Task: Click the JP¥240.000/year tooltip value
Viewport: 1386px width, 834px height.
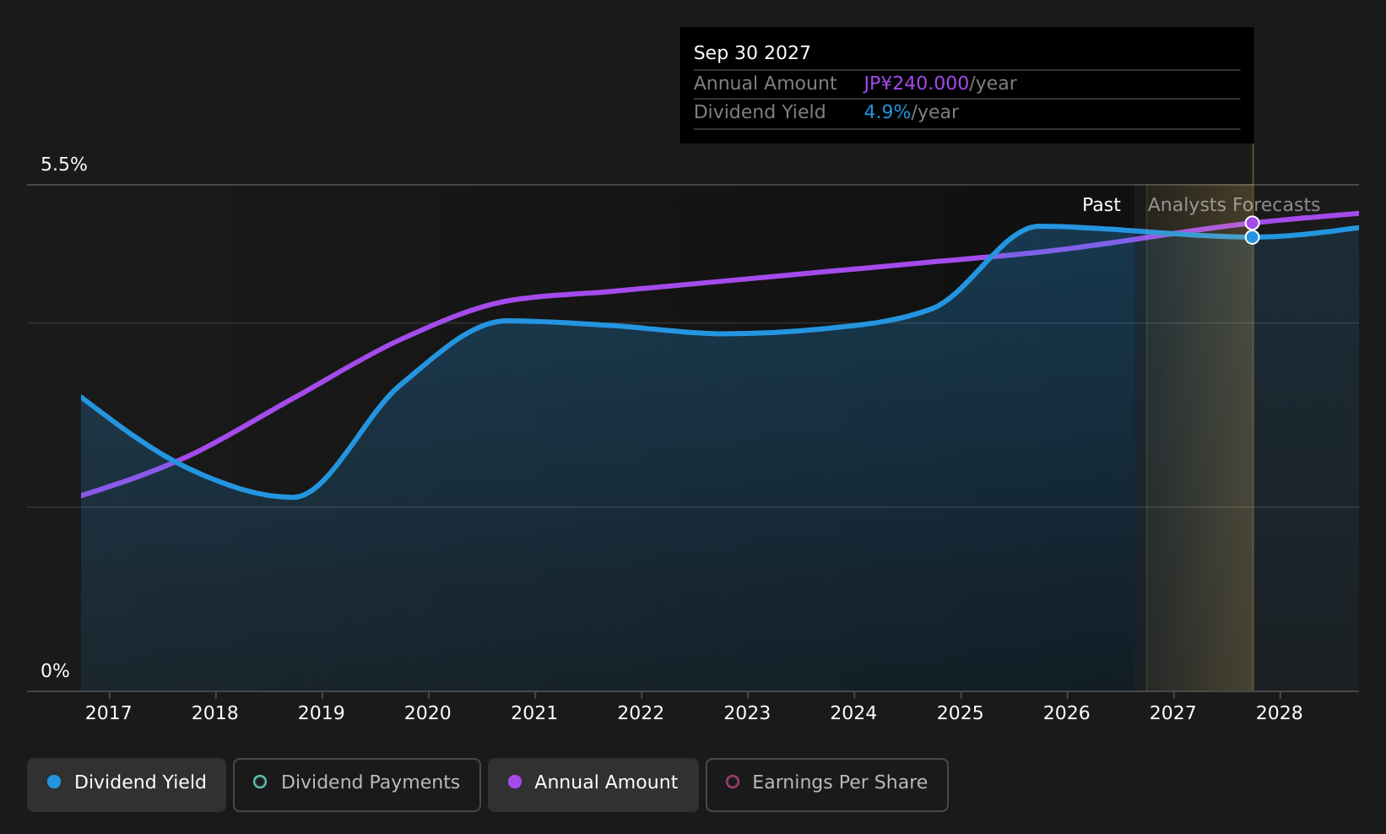Action: 940,84
